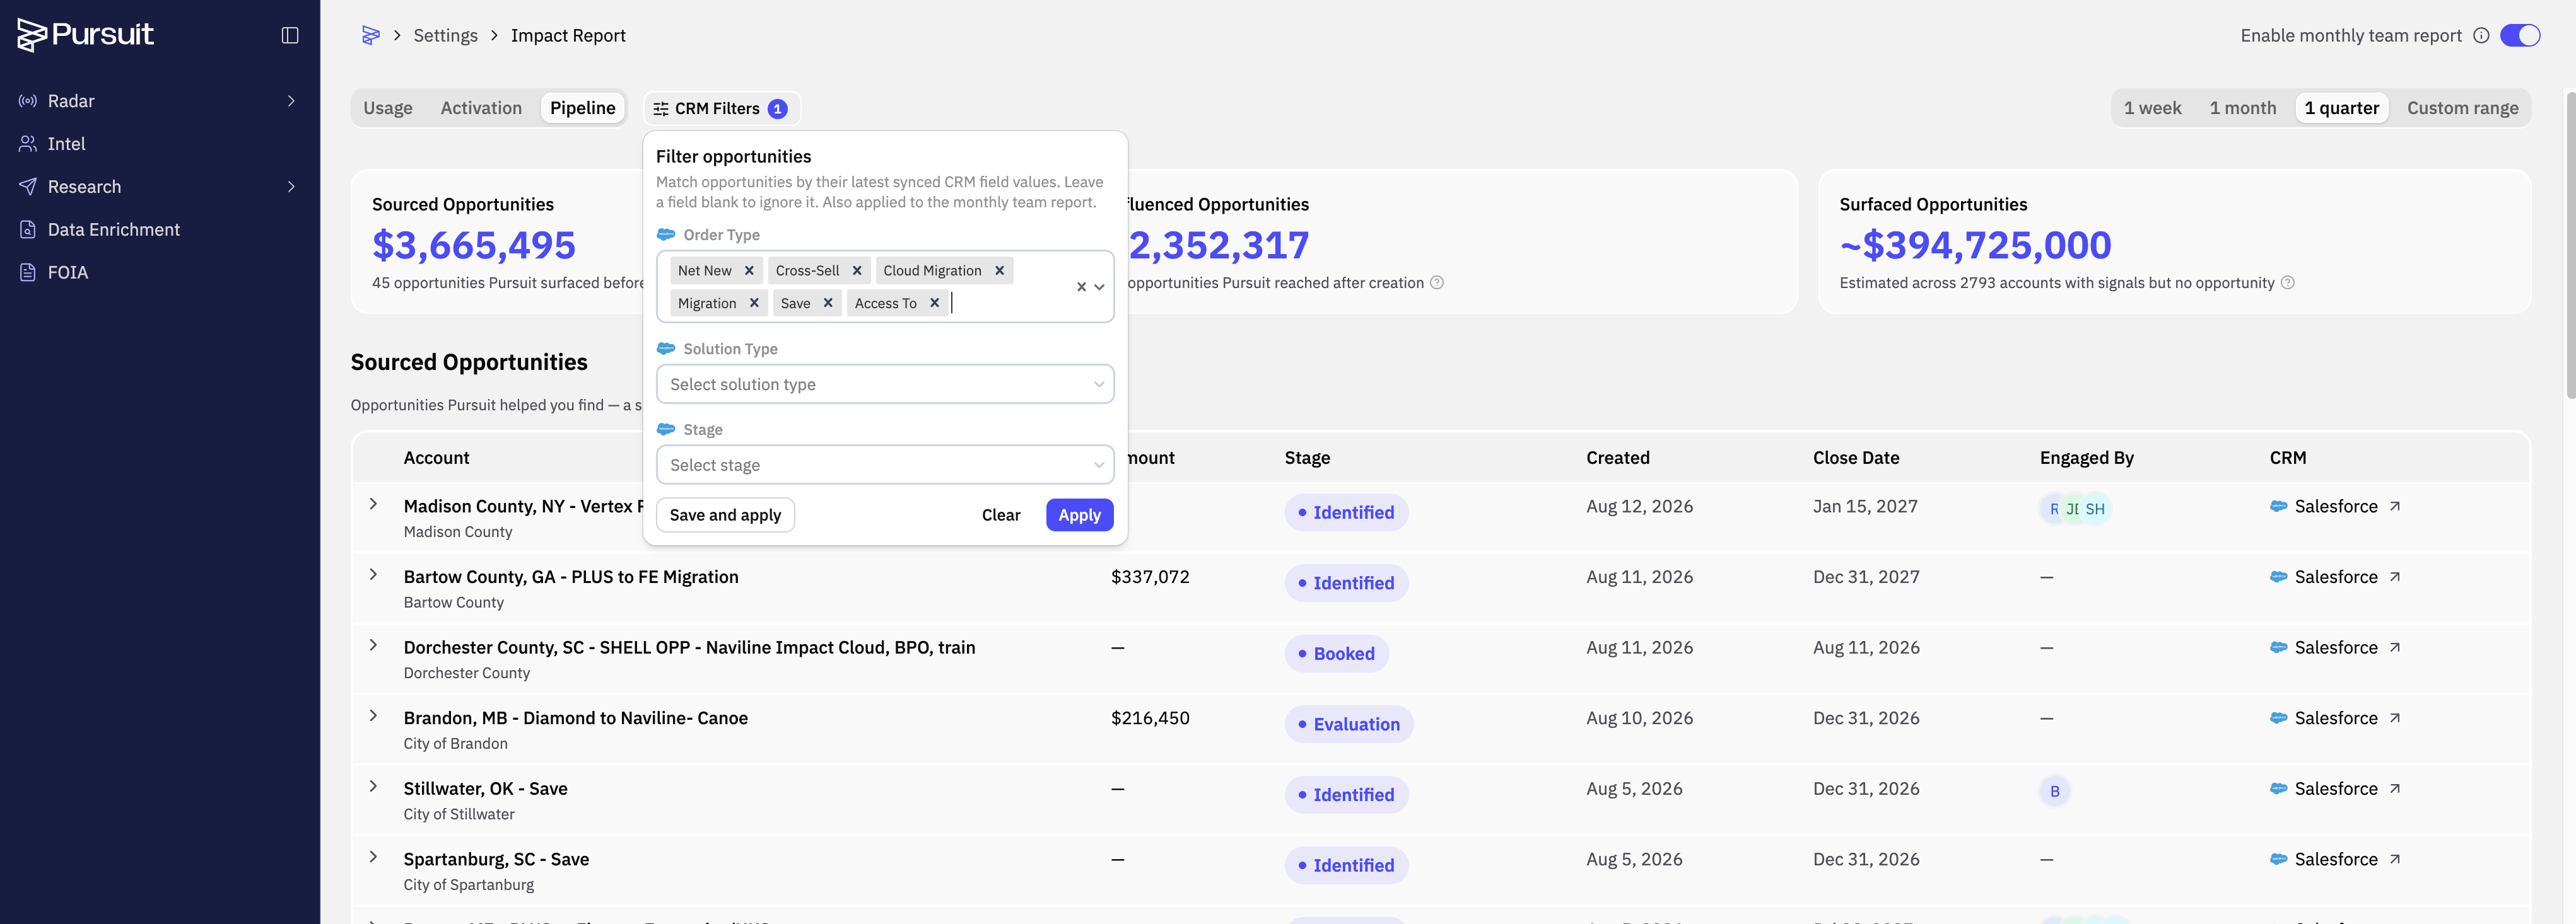Click info icon beside monthly team report
The image size is (2576, 924).
pyautogui.click(x=2481, y=36)
